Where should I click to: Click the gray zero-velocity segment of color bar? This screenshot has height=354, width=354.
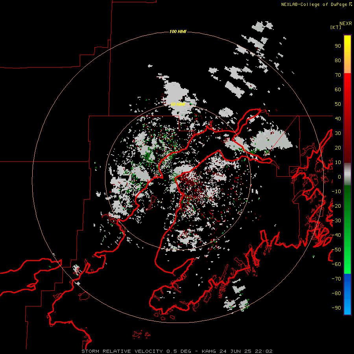tap(347, 174)
